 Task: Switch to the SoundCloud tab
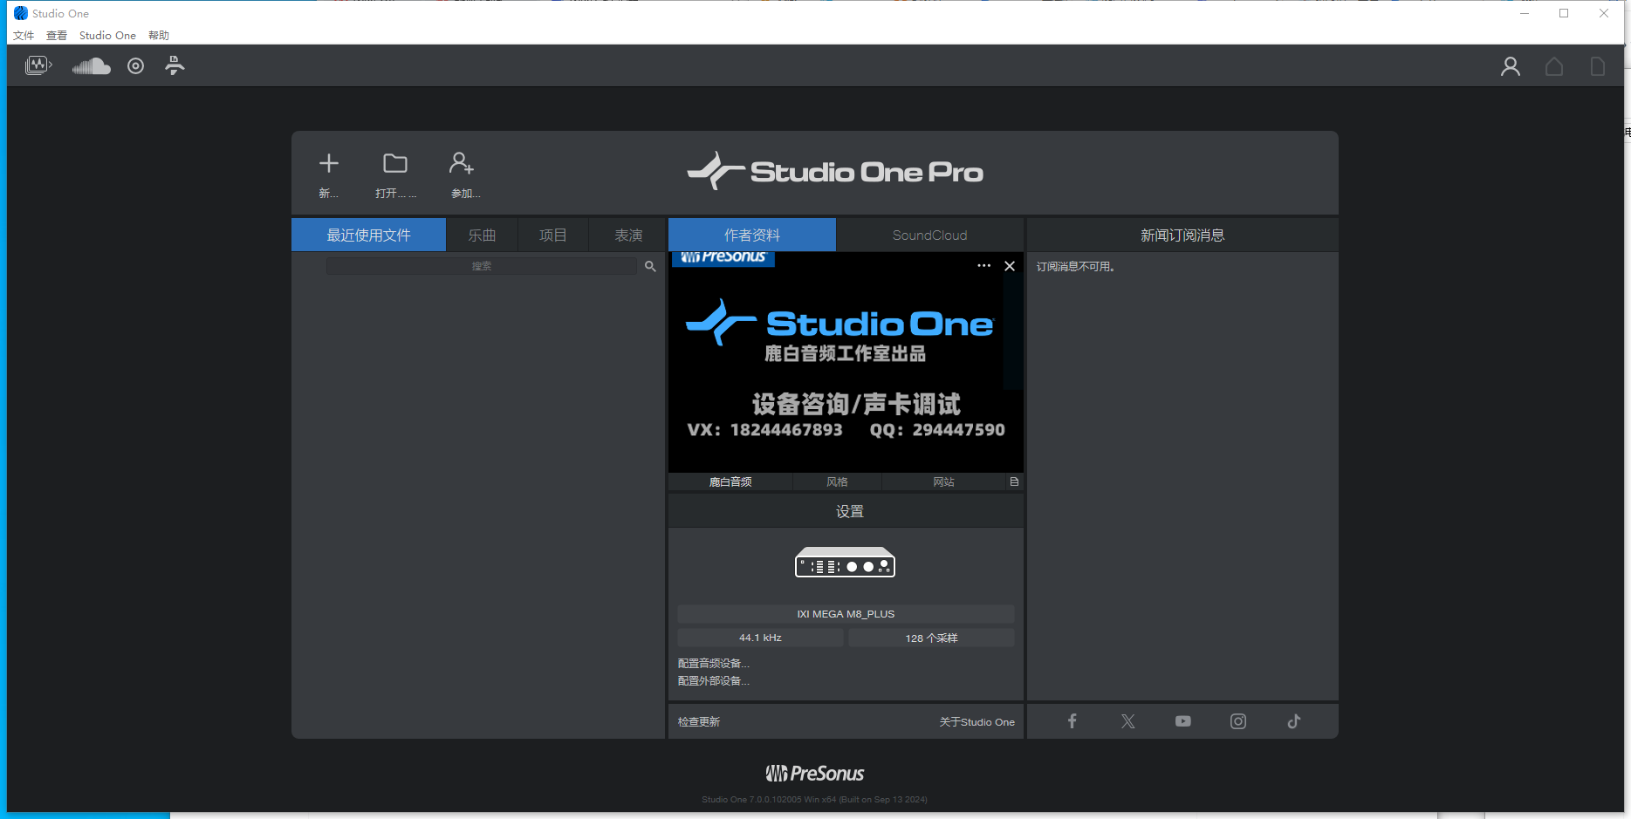(x=929, y=235)
